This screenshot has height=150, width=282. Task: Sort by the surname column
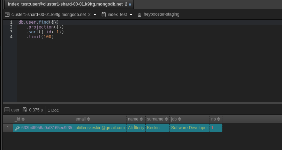(x=166, y=119)
